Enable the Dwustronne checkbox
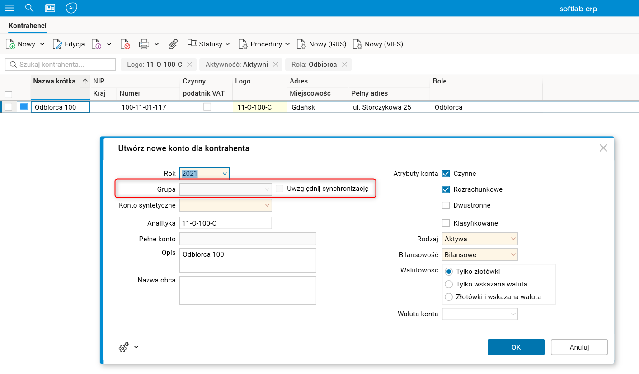The image size is (639, 374). click(446, 205)
